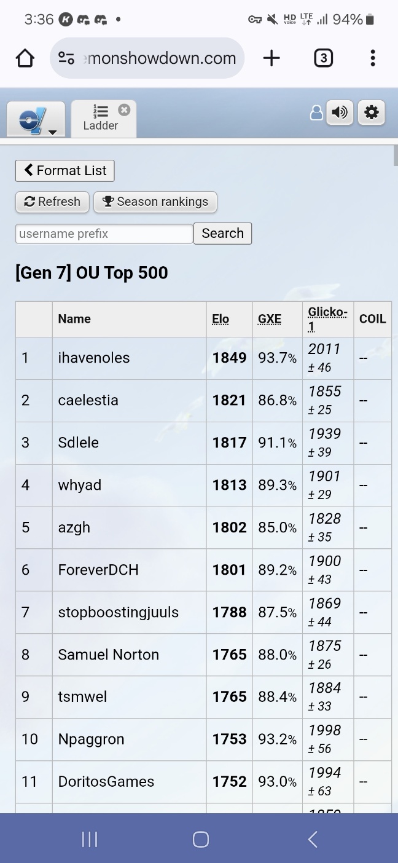This screenshot has width=398, height=863.
Task: Click the Glicko-1 column header
Action: [x=327, y=318]
